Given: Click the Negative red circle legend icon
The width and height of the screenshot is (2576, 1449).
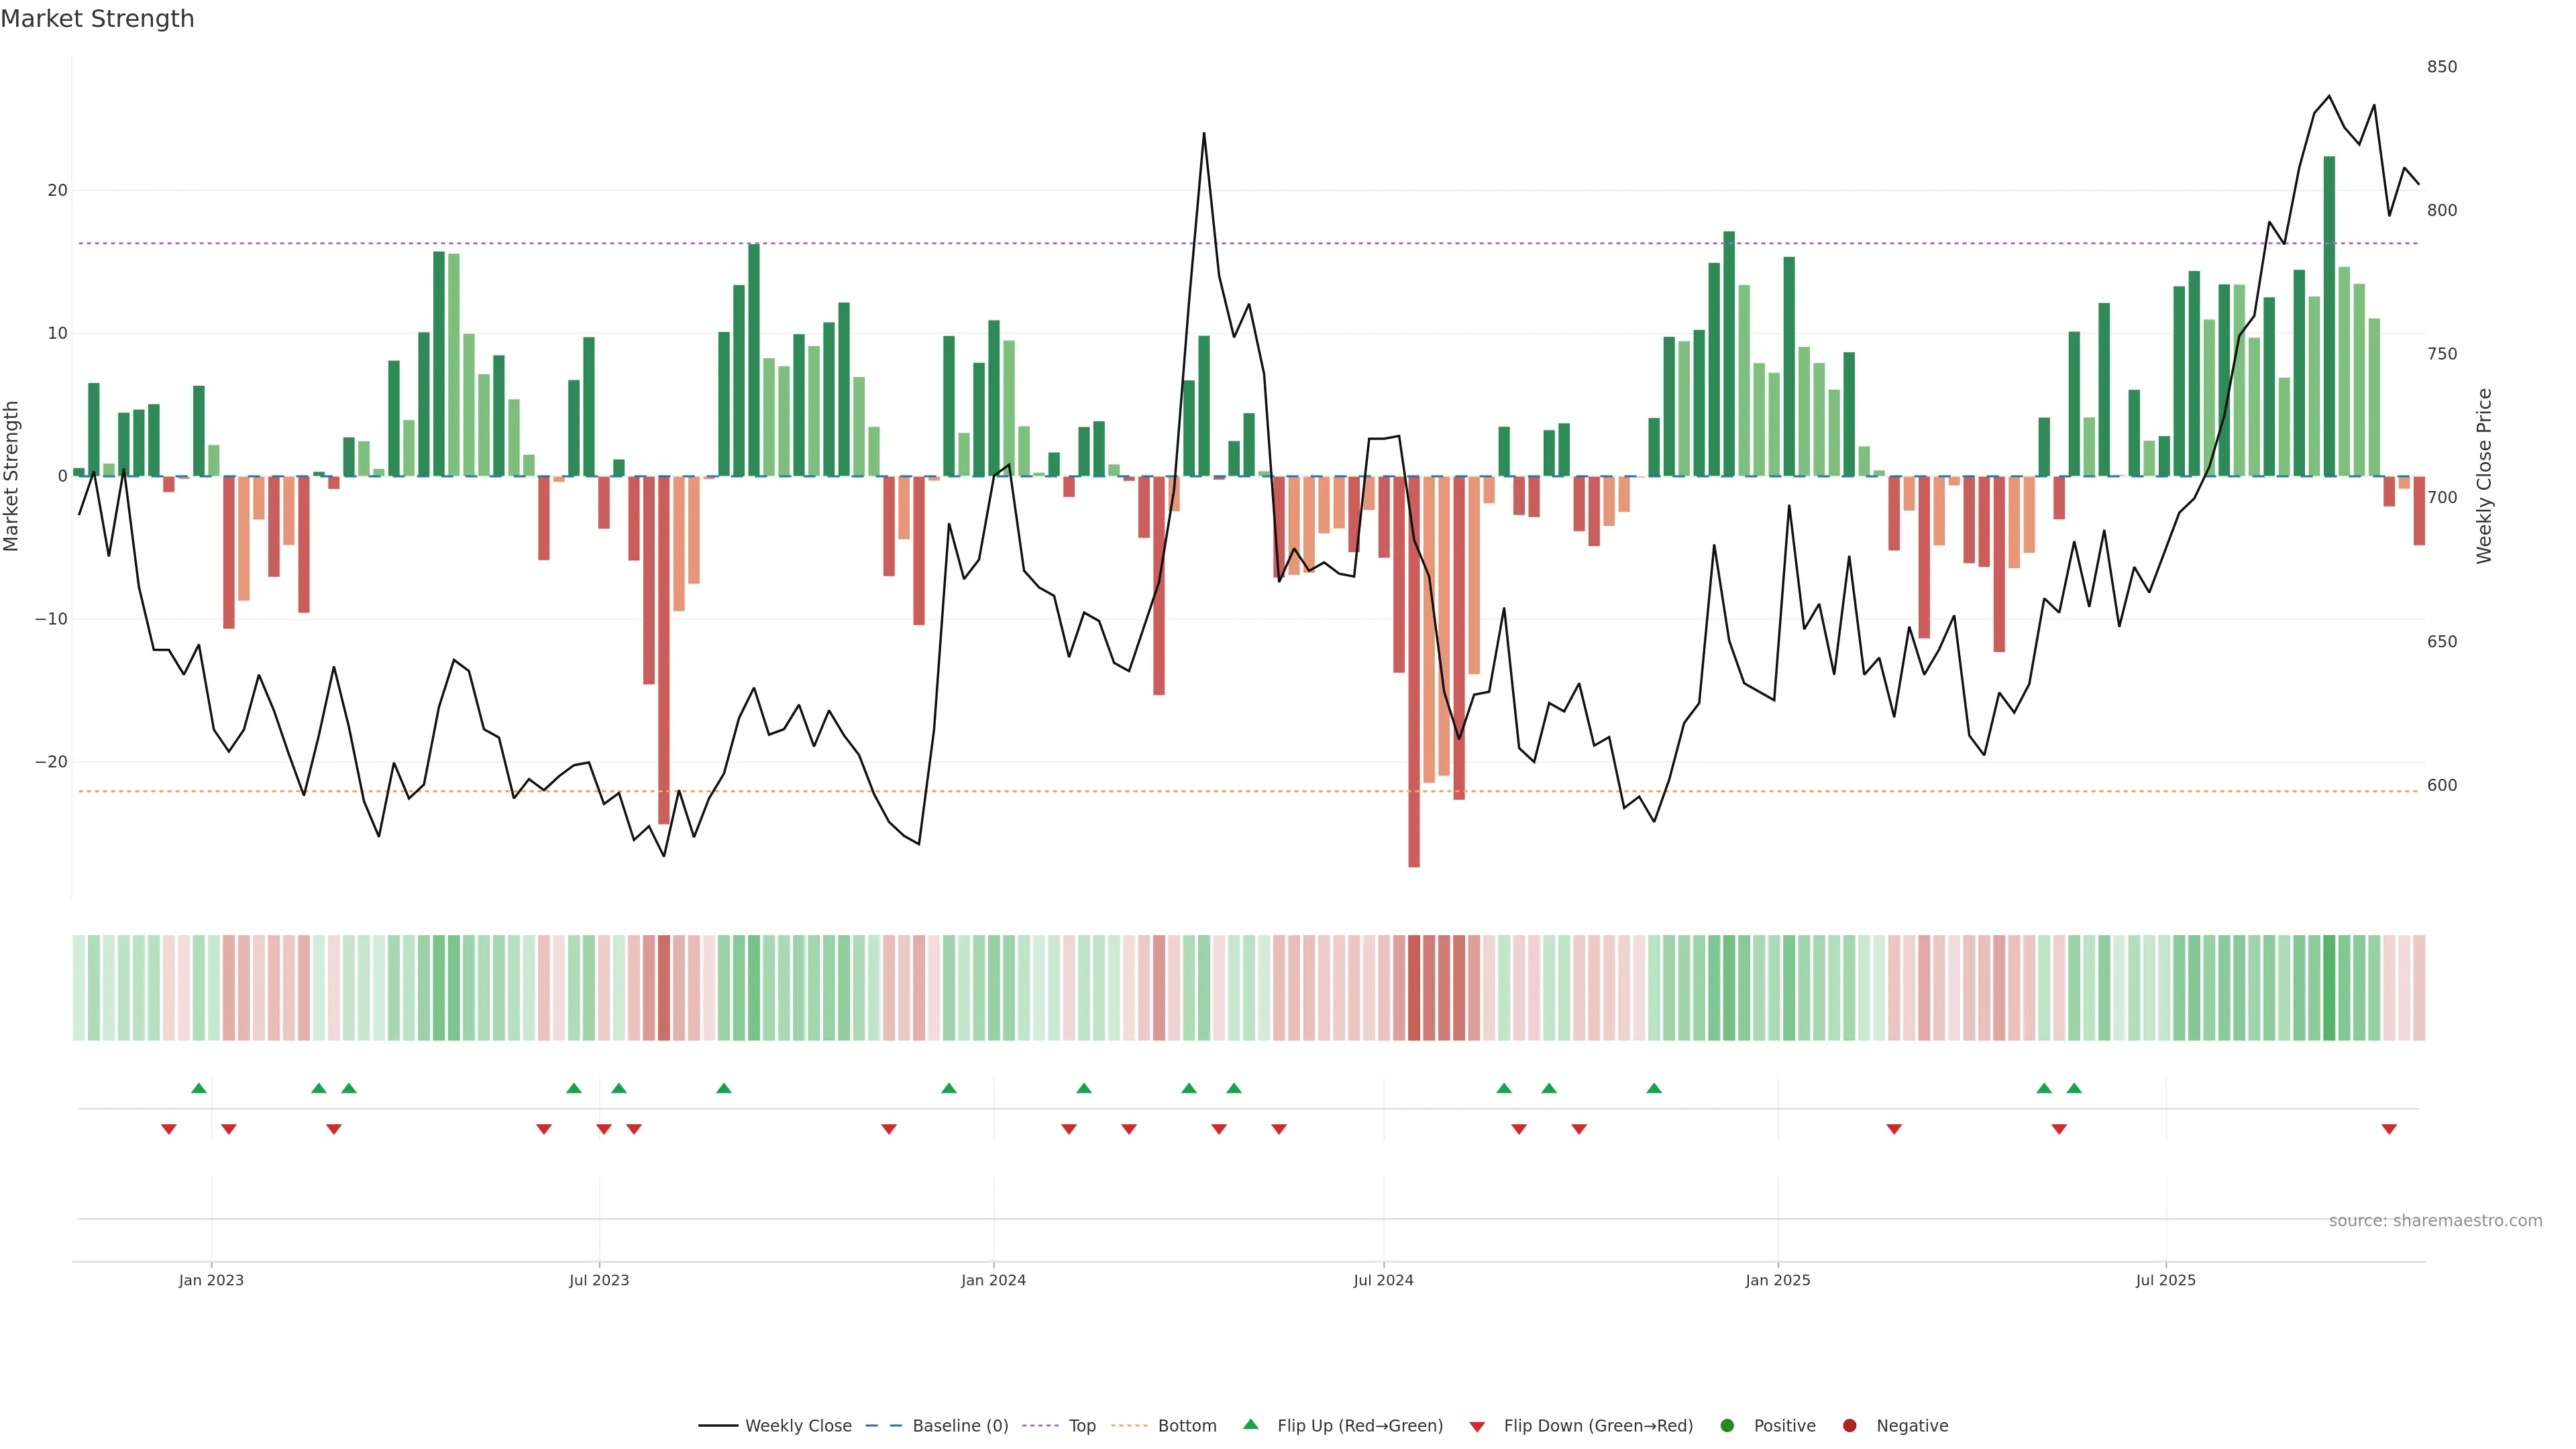Looking at the screenshot, I should click(x=1849, y=1426).
